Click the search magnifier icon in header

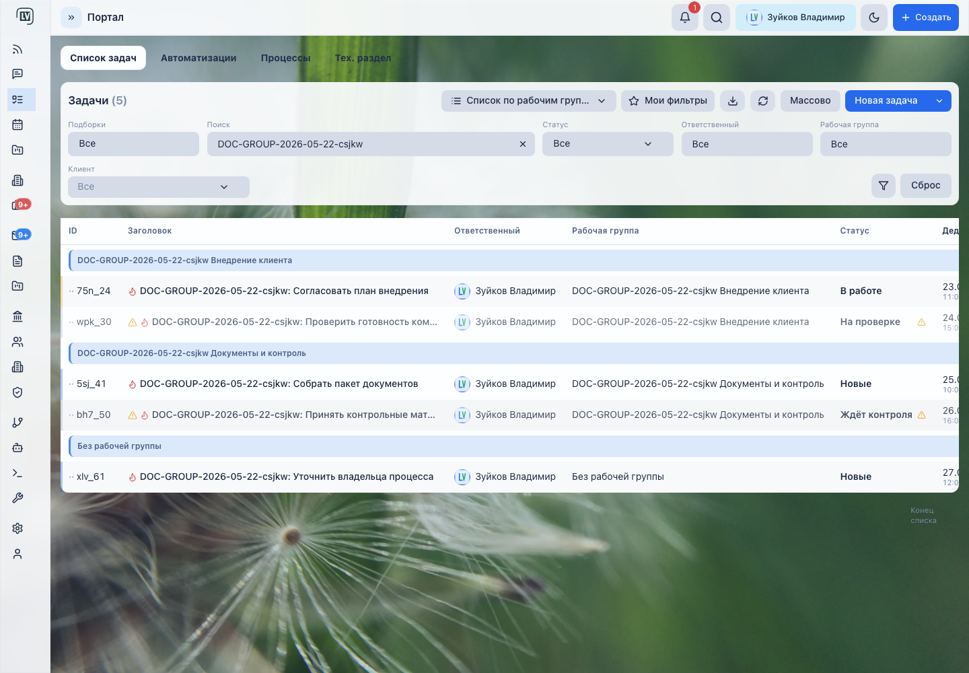point(717,17)
